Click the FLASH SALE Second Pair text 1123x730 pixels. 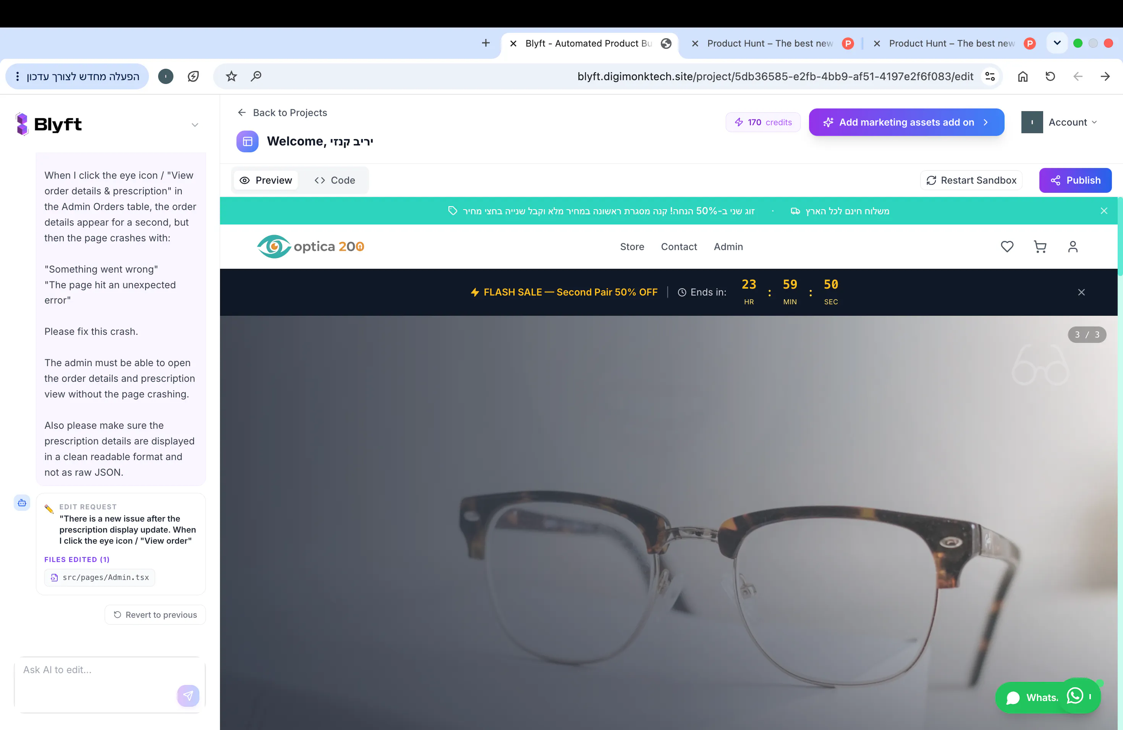coord(570,292)
